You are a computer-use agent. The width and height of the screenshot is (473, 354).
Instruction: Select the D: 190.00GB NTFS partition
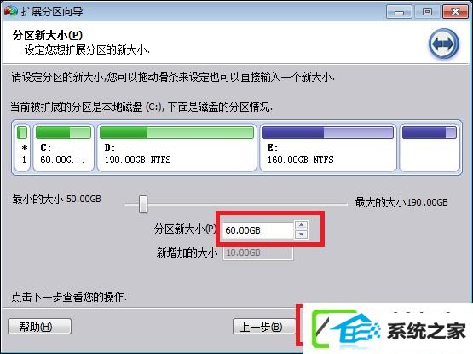176,148
